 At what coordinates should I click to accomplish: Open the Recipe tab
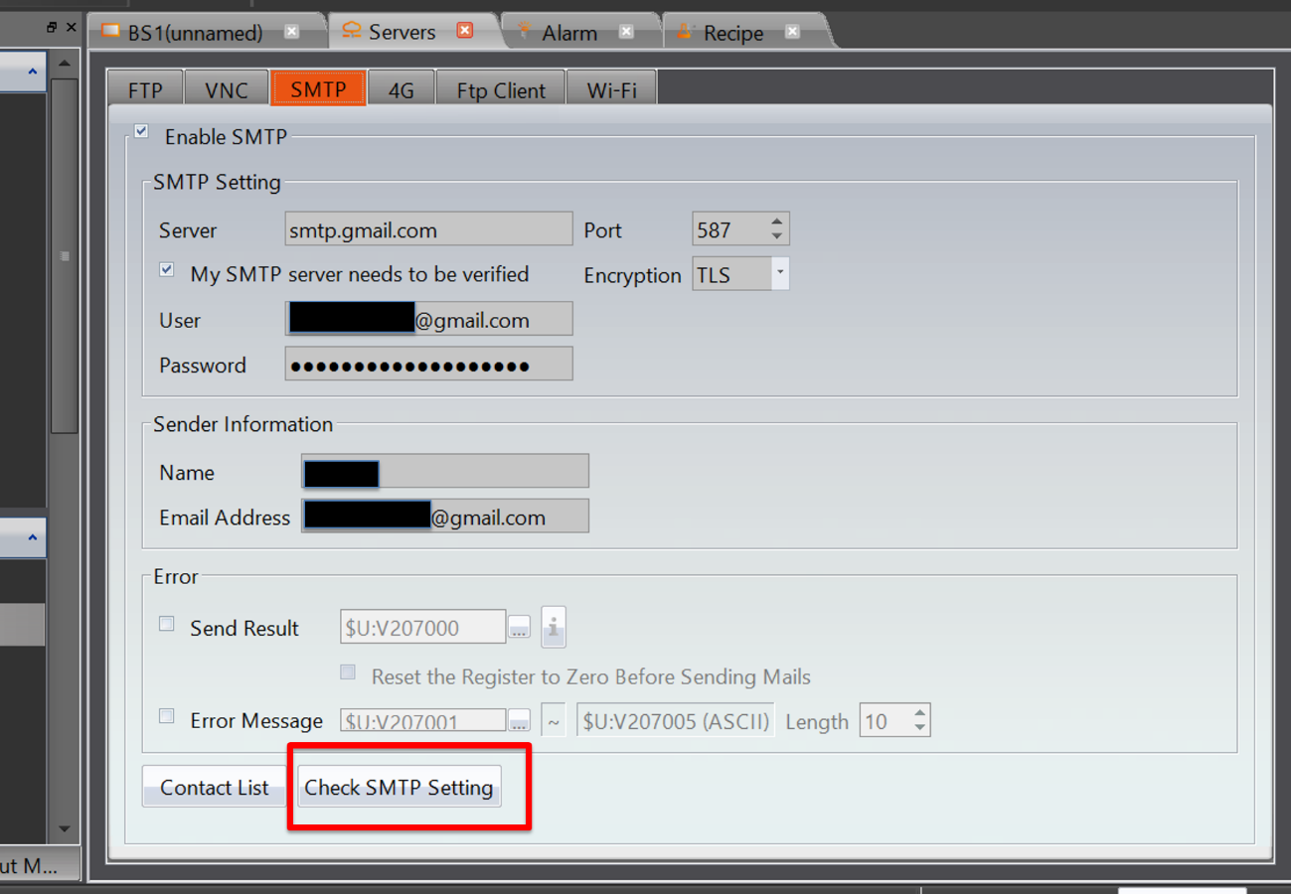733,33
